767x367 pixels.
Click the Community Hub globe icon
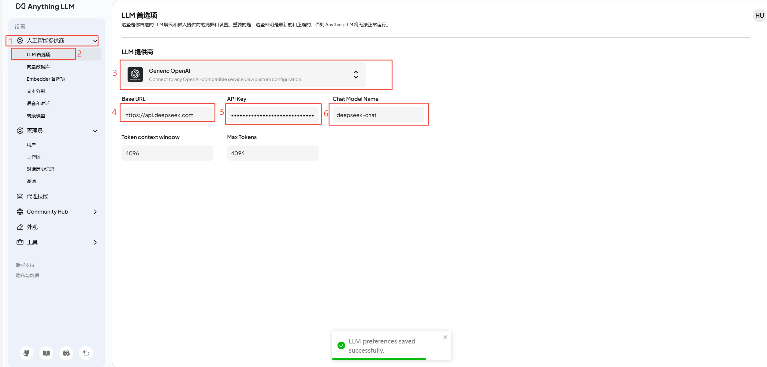coord(20,211)
